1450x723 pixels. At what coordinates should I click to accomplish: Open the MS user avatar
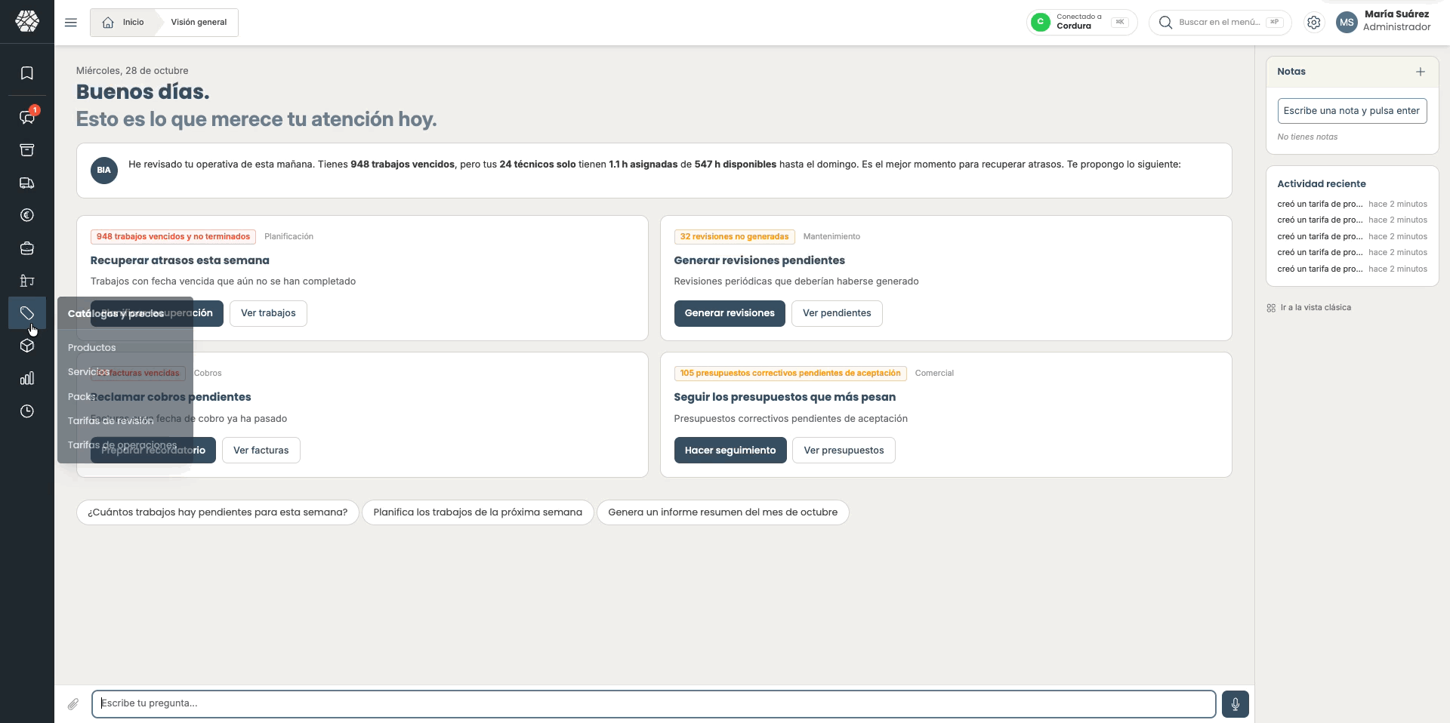coord(1347,23)
